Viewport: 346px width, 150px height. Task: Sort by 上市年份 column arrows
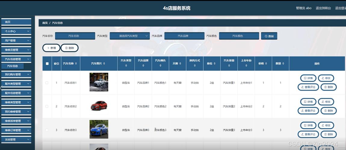pyautogui.click(x=246, y=65)
